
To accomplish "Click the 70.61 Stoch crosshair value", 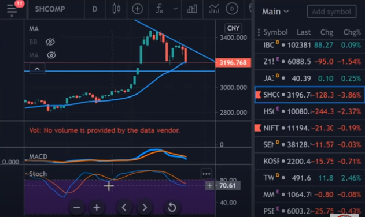I will tap(227, 186).
